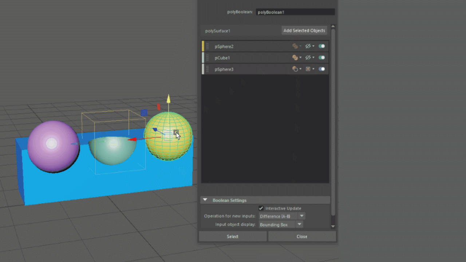
Task: Toggle the pSphere3 input on/off switch
Action: (321, 69)
